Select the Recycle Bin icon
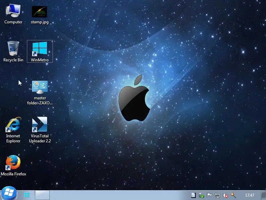This screenshot has height=200, width=266. tap(13, 51)
